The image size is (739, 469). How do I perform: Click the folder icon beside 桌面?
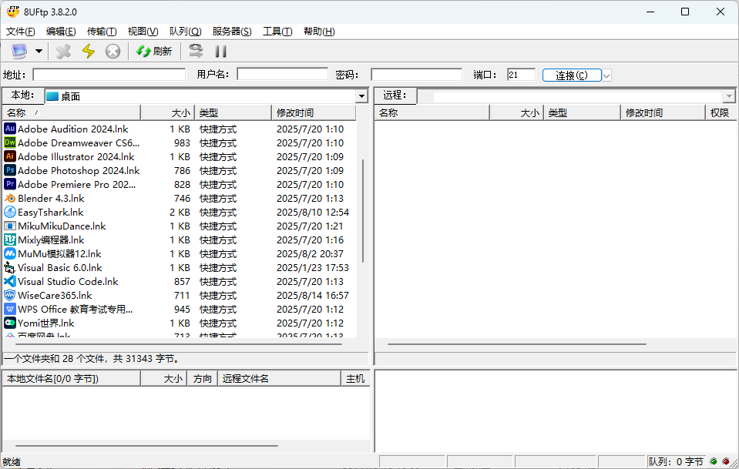pos(52,96)
